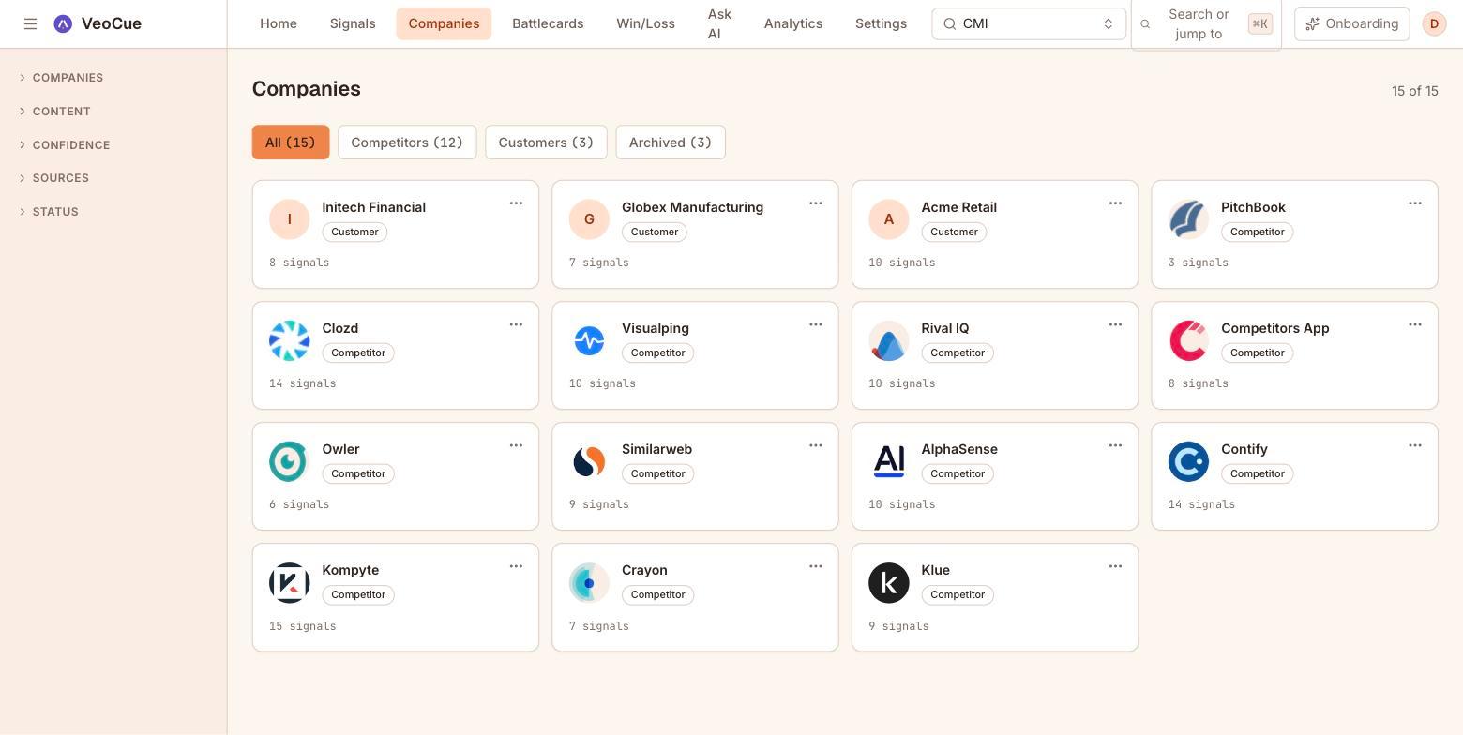Click the I avatar of Initech Financial
The height and width of the screenshot is (735, 1463).
point(289,219)
